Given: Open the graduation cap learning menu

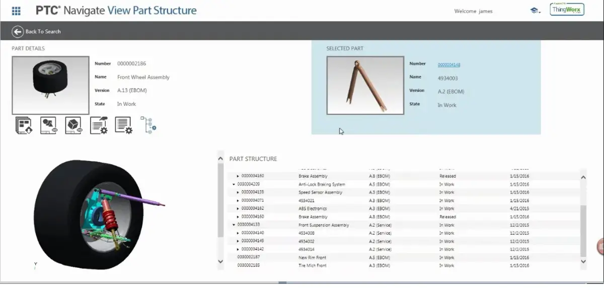Looking at the screenshot, I should point(535,11).
